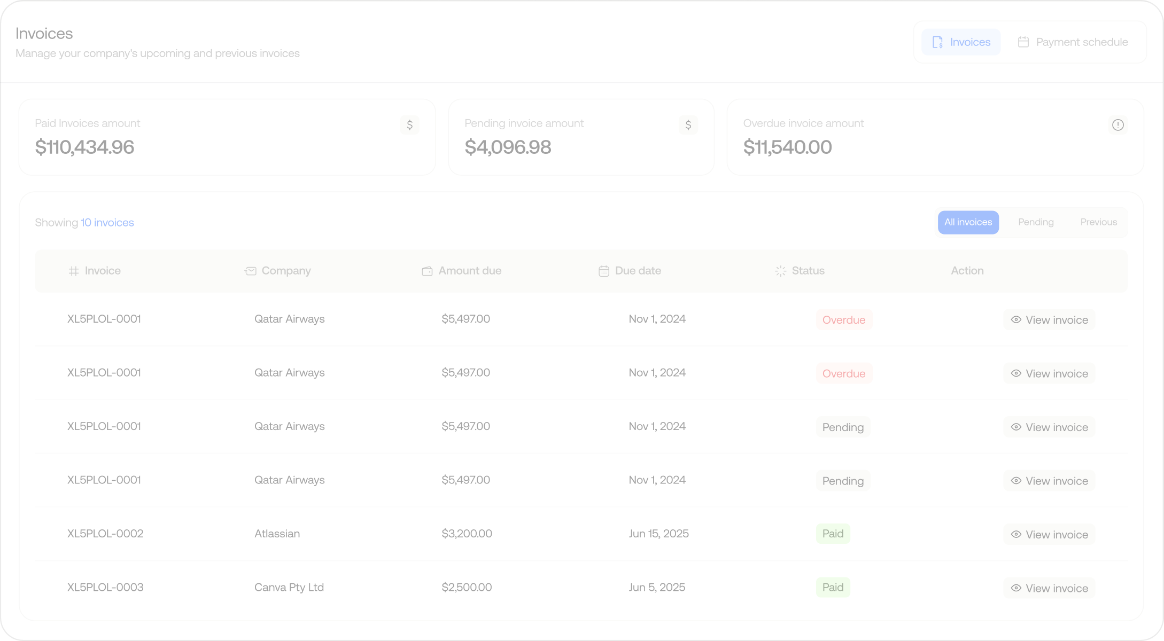This screenshot has width=1164, height=641.
Task: Click the Company column header icon
Action: point(250,271)
